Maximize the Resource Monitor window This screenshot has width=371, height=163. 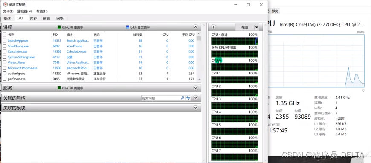(248, 5)
